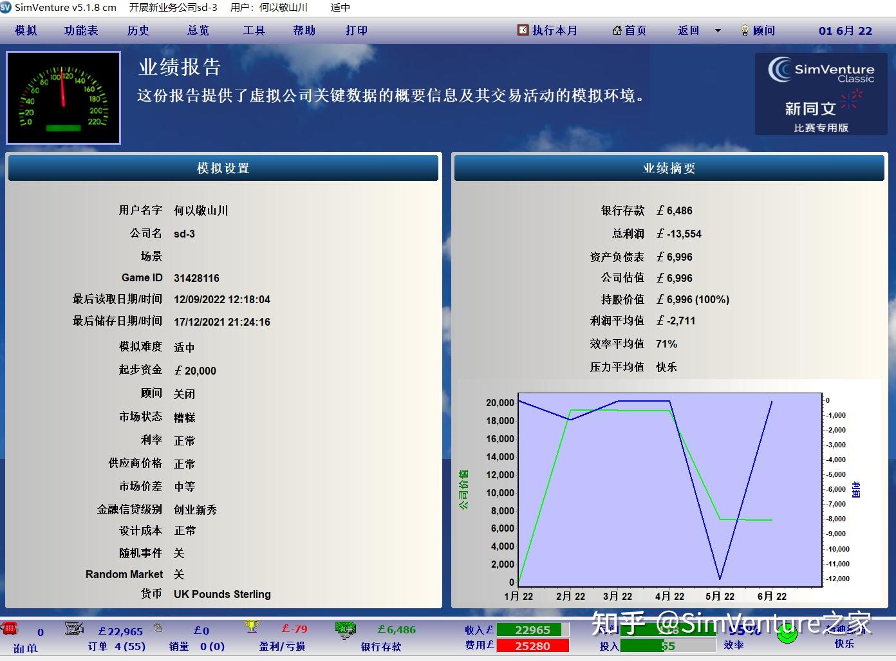The width and height of the screenshot is (896, 661).
Task: Click the 银行存款 value £6,486 in summary
Action: pos(675,210)
